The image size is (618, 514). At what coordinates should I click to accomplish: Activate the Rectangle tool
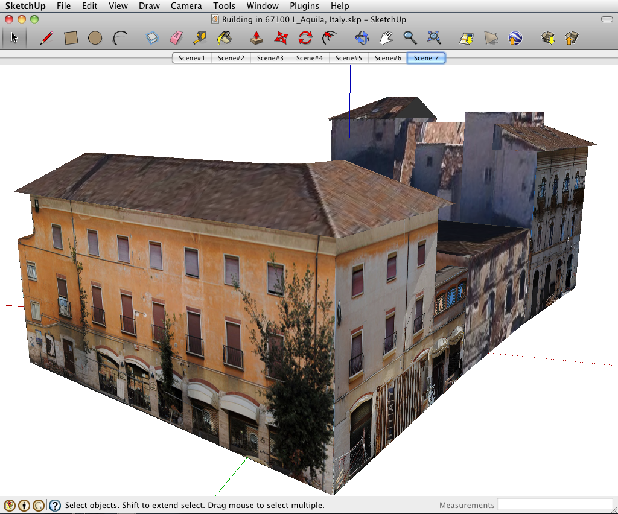click(71, 37)
